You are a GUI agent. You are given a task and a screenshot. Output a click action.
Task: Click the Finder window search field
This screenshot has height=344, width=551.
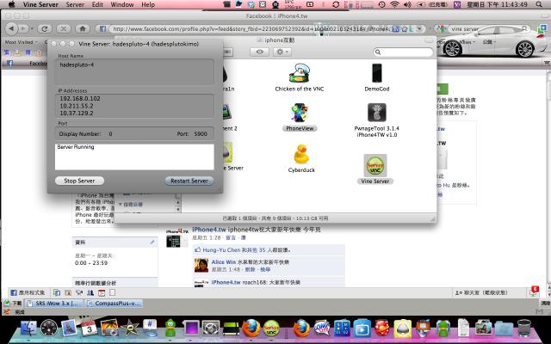pyautogui.click(x=403, y=52)
